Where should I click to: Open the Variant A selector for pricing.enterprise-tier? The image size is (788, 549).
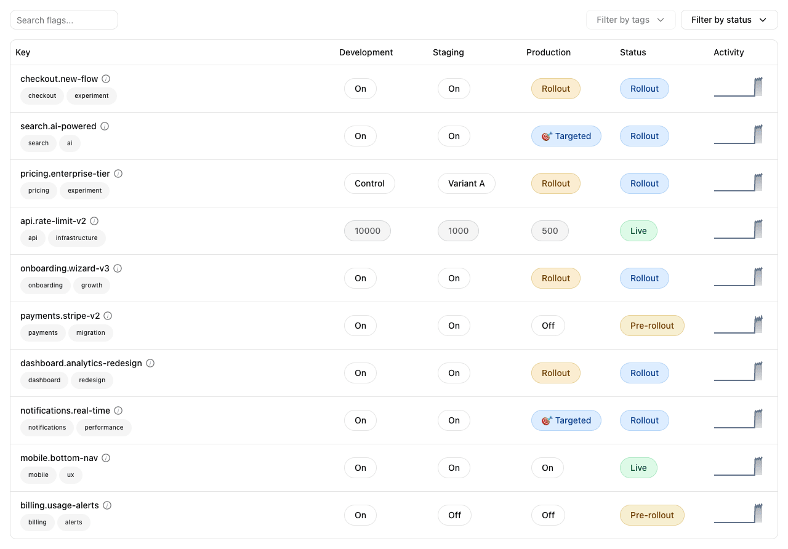(466, 183)
